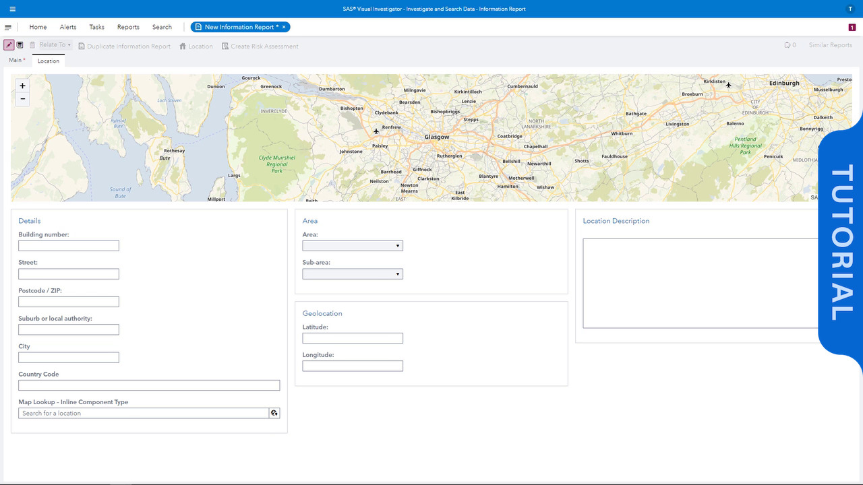Screen dimensions: 863x485
Task: Click the Location Description text area
Action: [x=701, y=283]
